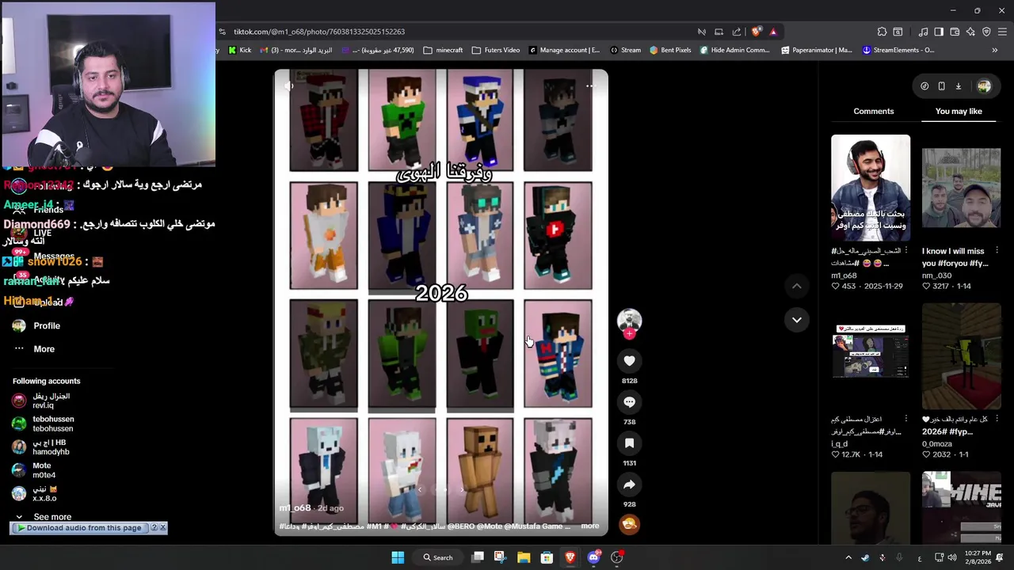The image size is (1014, 570).
Task: Open Brave VPN shield icon
Action: click(x=986, y=32)
